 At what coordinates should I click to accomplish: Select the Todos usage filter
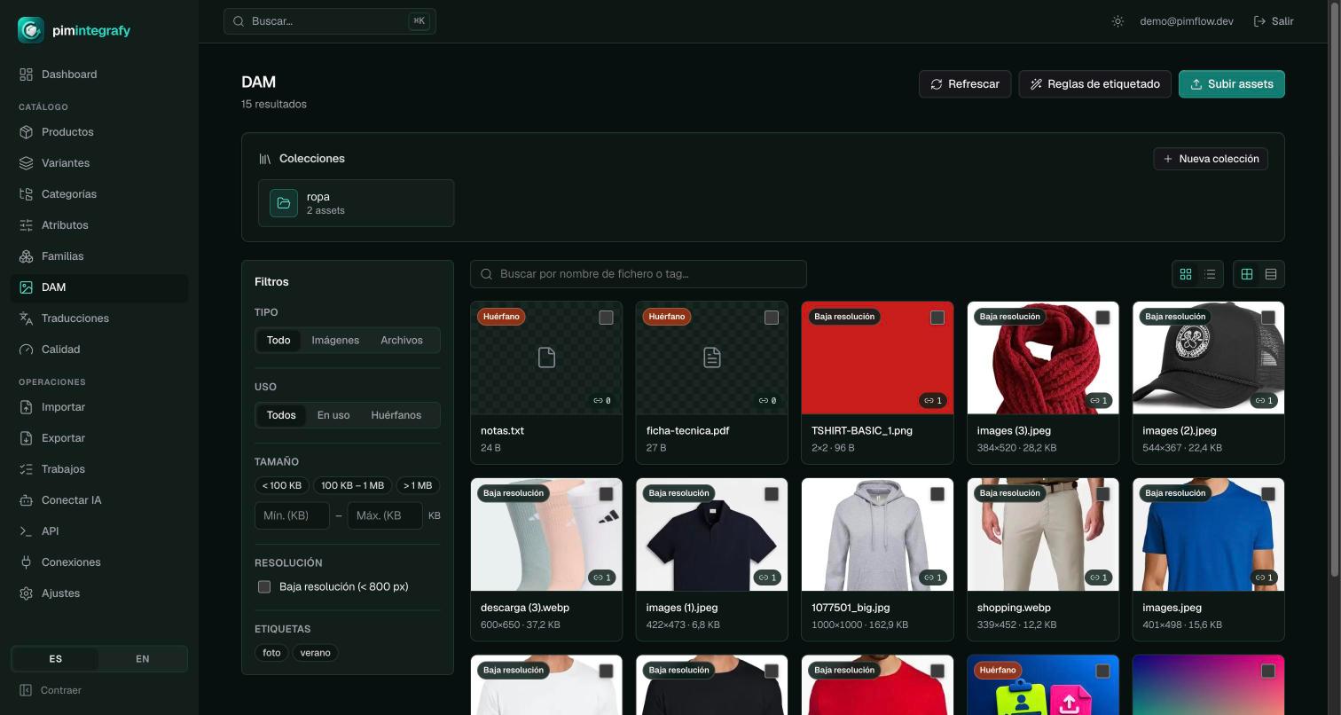[281, 415]
